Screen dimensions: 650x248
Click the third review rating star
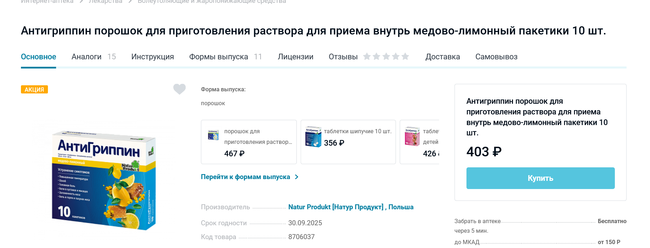coord(386,56)
